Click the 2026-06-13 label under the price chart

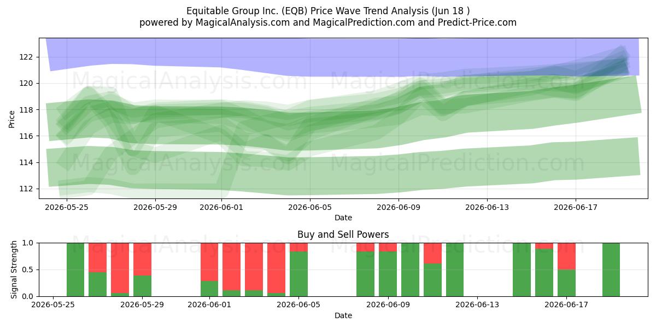487,207
